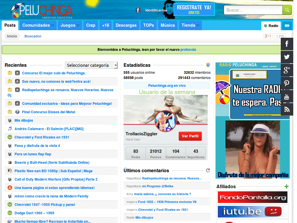Click icon beside Una buena página post
This screenshot has height=223, width=297.
[10, 188]
